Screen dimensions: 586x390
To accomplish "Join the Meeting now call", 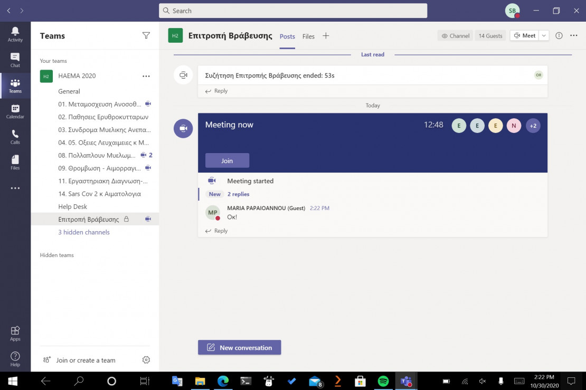I will click(227, 160).
